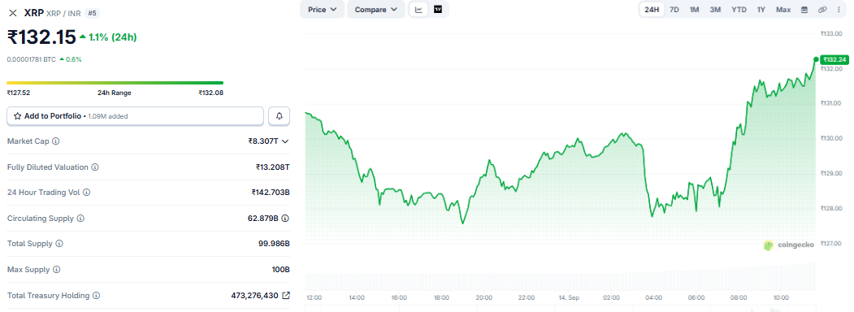Click 99.986B total supply value

pyautogui.click(x=274, y=244)
